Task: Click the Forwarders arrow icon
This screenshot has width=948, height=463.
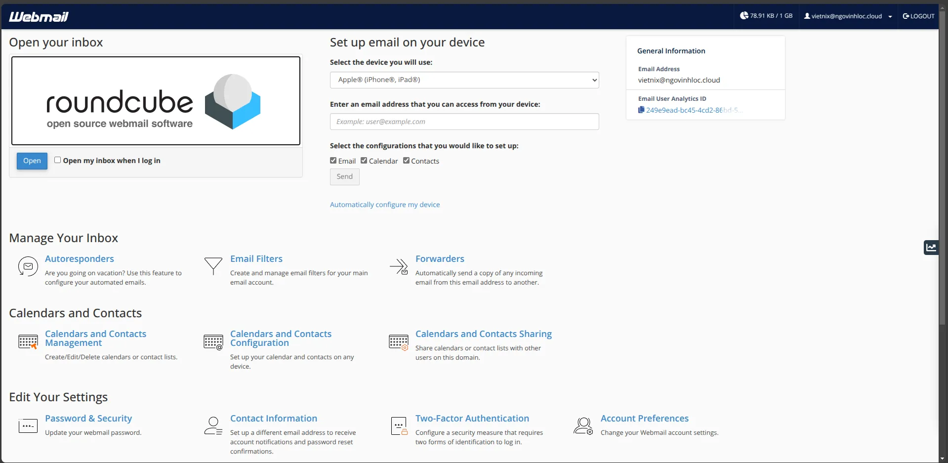Action: tap(399, 266)
